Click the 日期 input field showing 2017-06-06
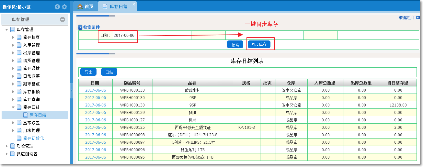This screenshot has height=167, width=423. (124, 35)
